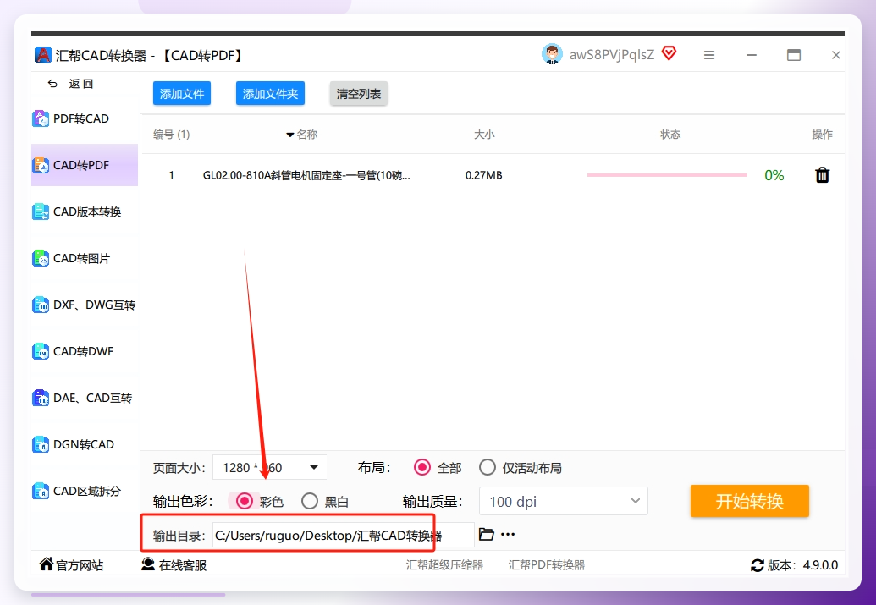Click the CAD区域拆分 sidebar icon
Screen dimensions: 876x605
pos(41,491)
